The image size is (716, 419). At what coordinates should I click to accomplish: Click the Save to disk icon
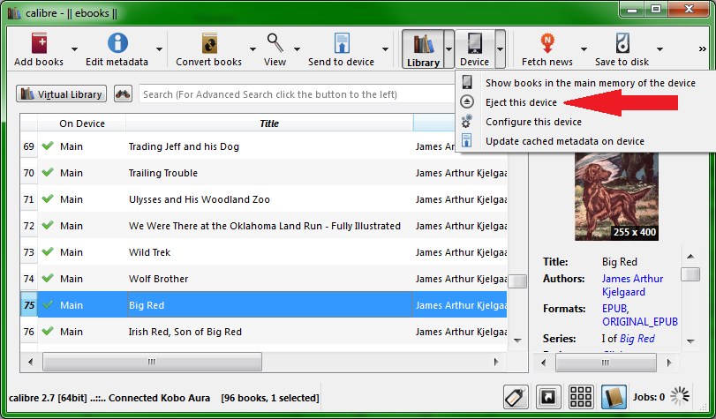(622, 44)
